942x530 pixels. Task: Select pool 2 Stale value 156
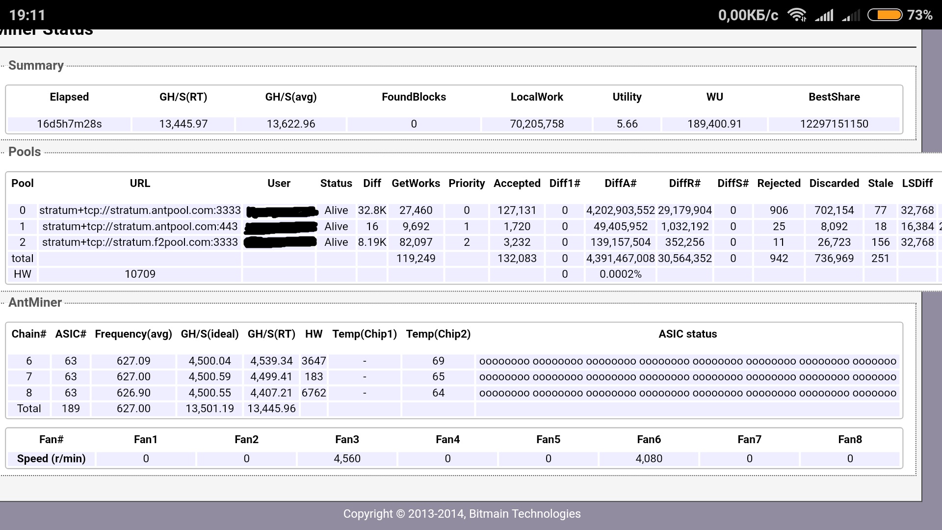pyautogui.click(x=881, y=242)
